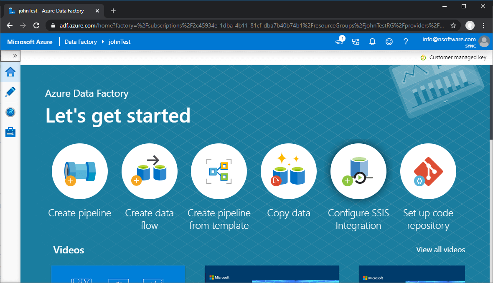Expand the left sidebar with double chevron
This screenshot has height=283, width=493.
coord(15,55)
